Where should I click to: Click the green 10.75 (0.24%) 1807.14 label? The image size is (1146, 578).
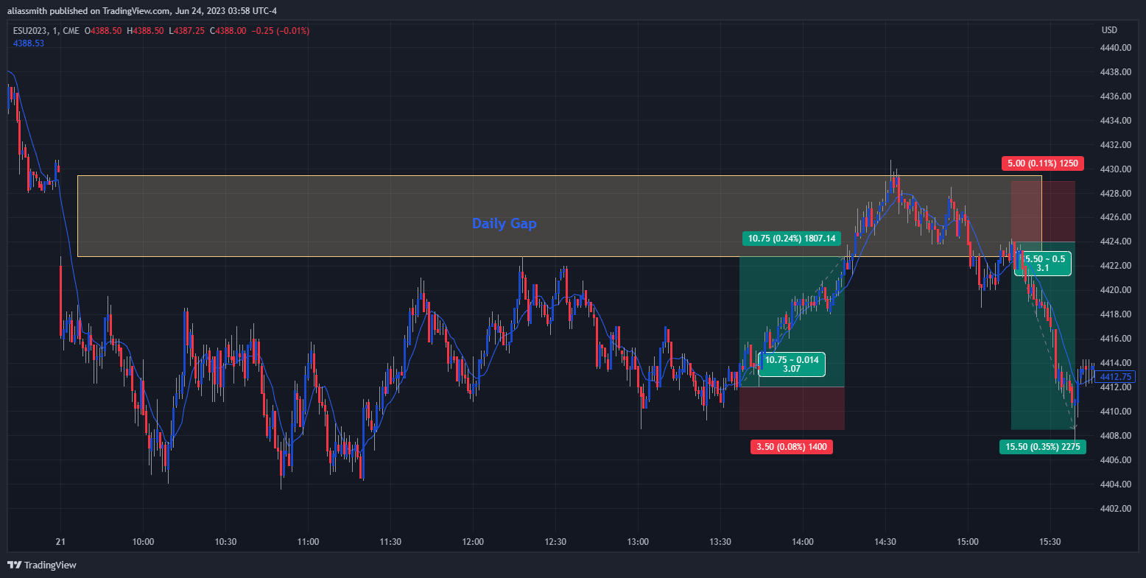[792, 239]
